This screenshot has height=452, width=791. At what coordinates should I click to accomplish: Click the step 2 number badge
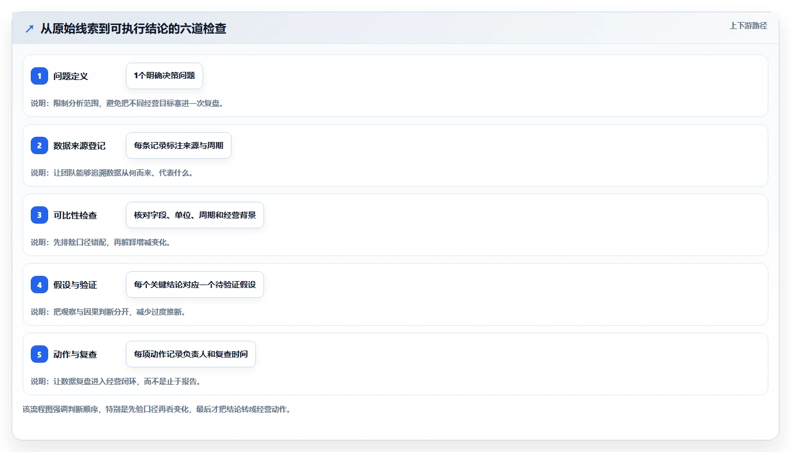point(39,145)
